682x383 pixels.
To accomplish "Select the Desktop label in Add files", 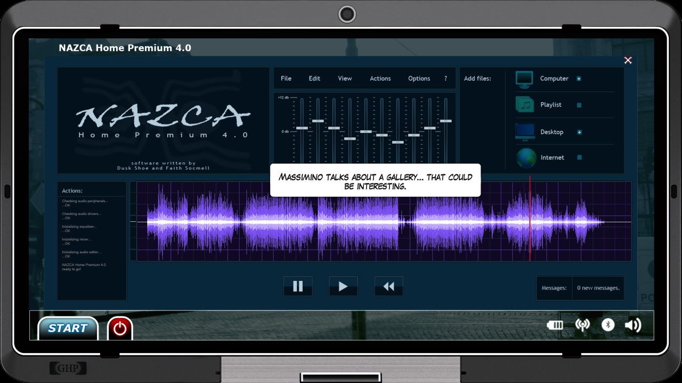I will click(551, 132).
